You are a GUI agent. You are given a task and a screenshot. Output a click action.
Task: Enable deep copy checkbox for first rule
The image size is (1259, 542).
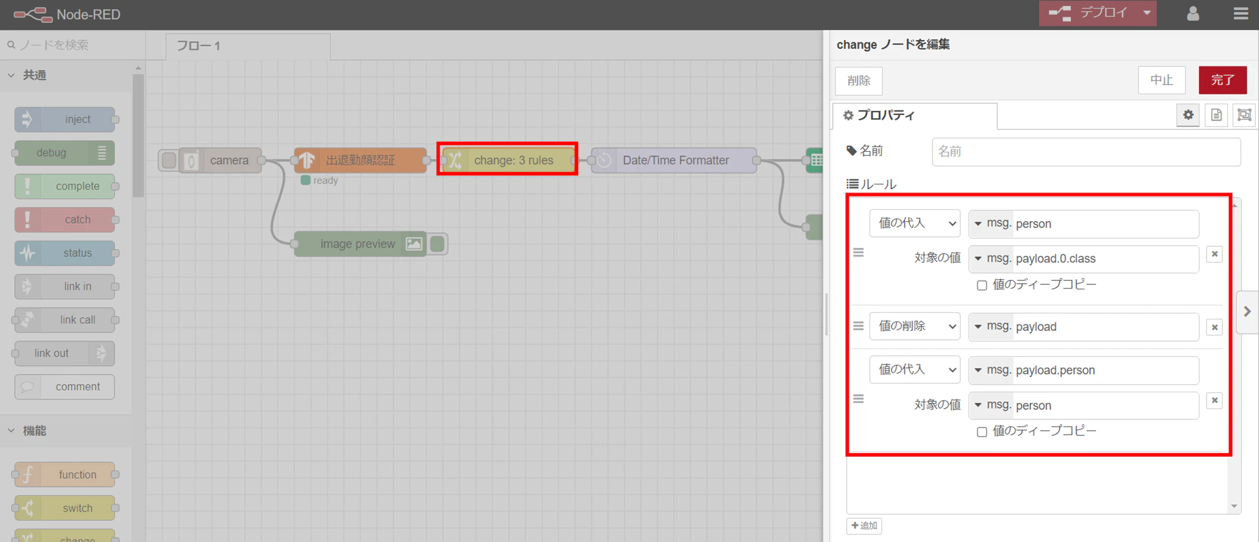click(982, 286)
